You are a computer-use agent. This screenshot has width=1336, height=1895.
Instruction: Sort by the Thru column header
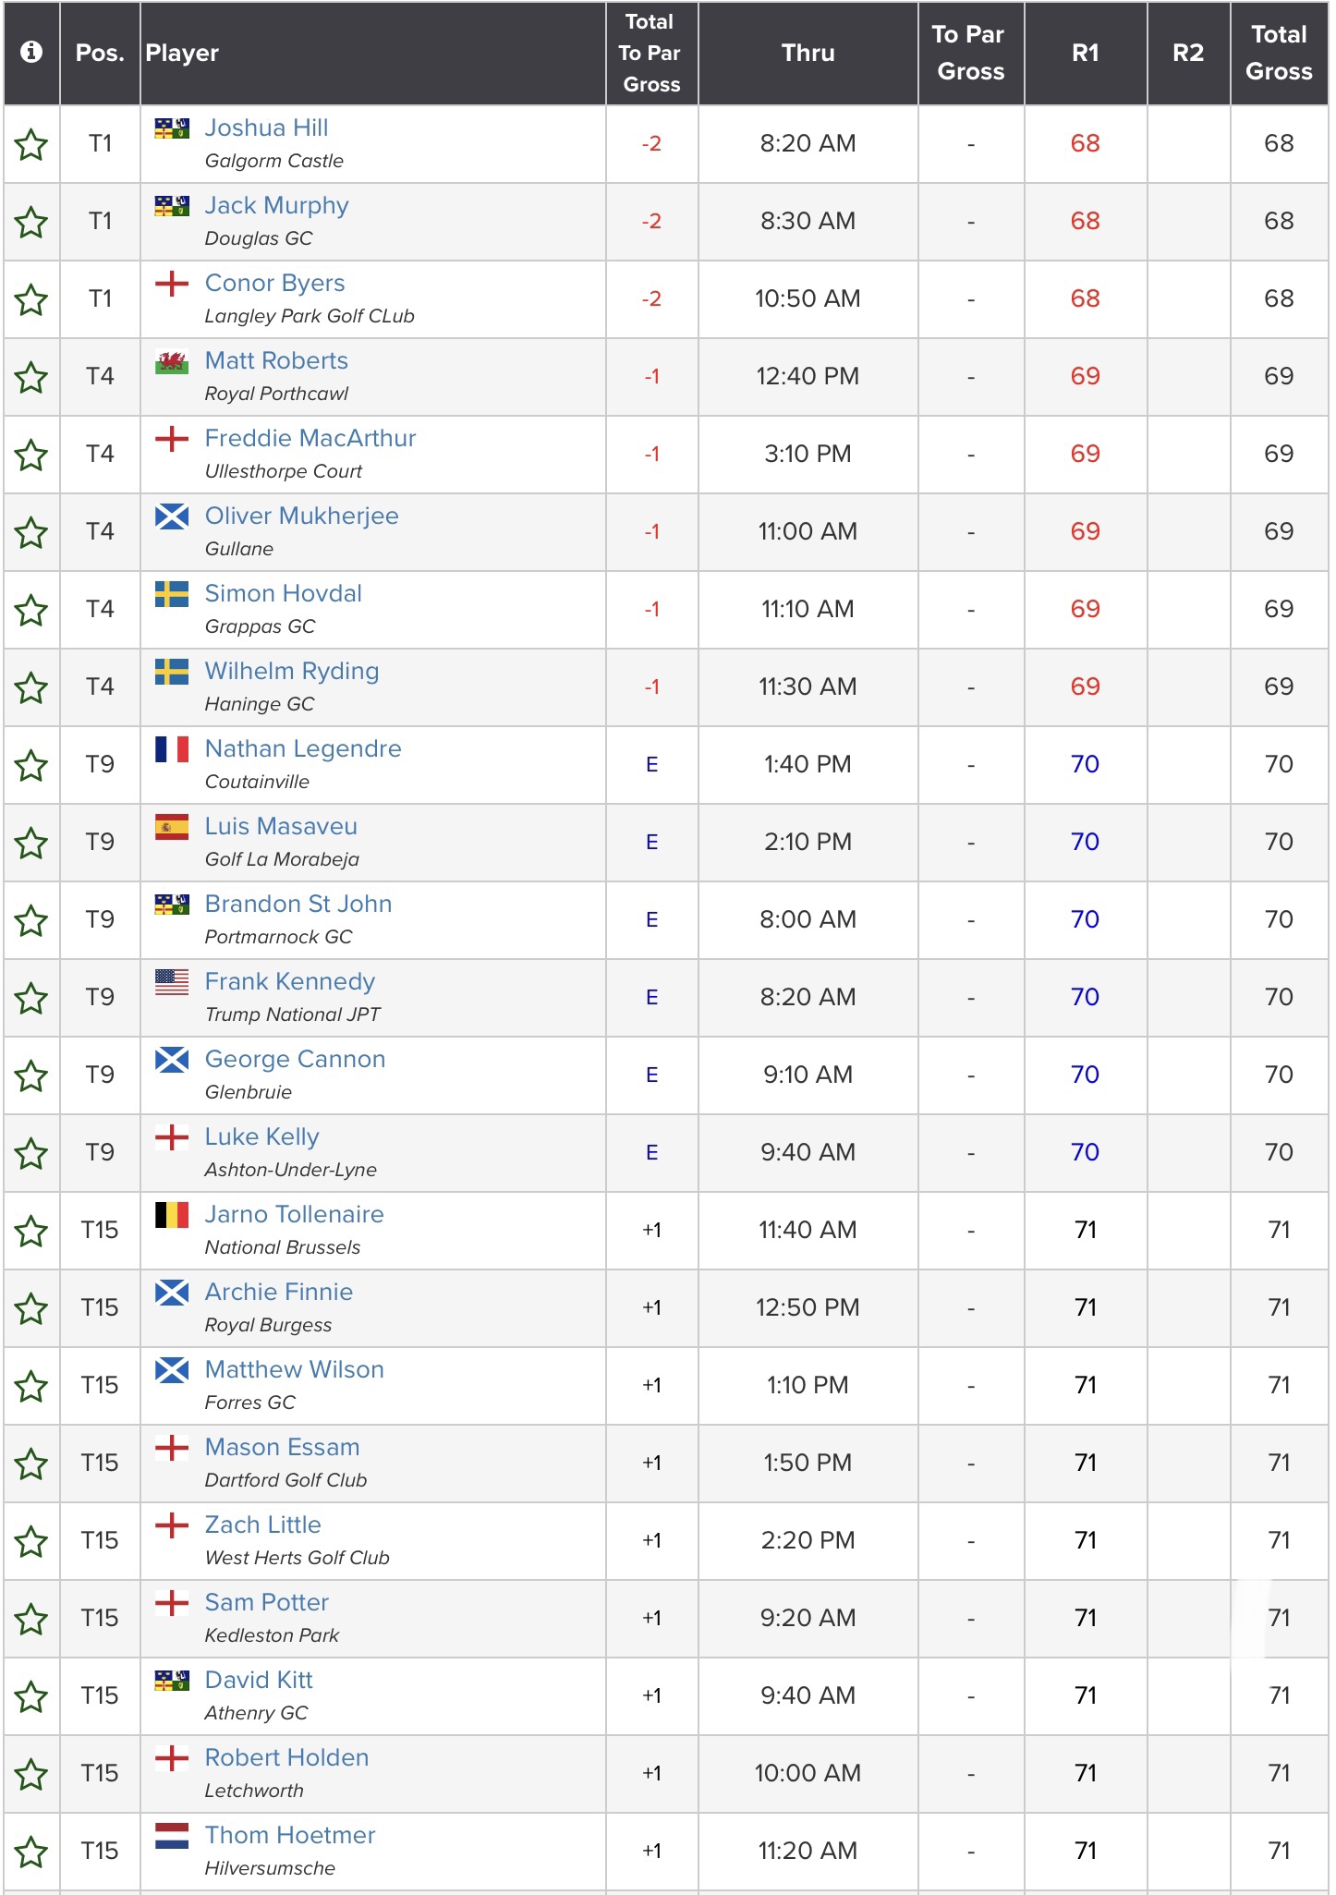pyautogui.click(x=808, y=53)
